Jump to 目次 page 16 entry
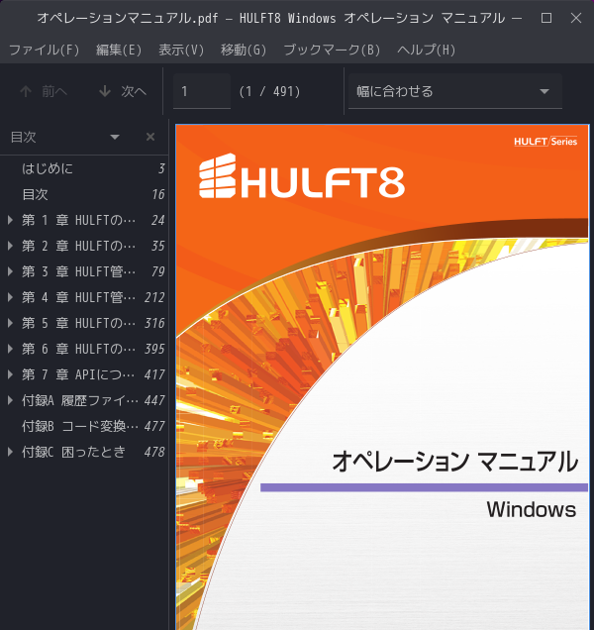This screenshot has height=630, width=594. (x=84, y=194)
